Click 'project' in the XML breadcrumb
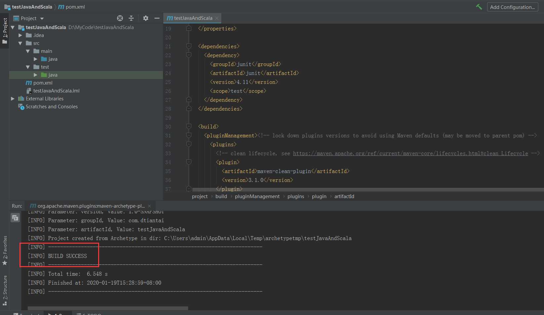This screenshot has height=315, width=544. [200, 196]
